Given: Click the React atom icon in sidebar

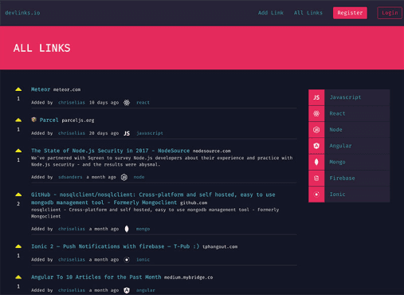Looking at the screenshot, I should pos(316,113).
